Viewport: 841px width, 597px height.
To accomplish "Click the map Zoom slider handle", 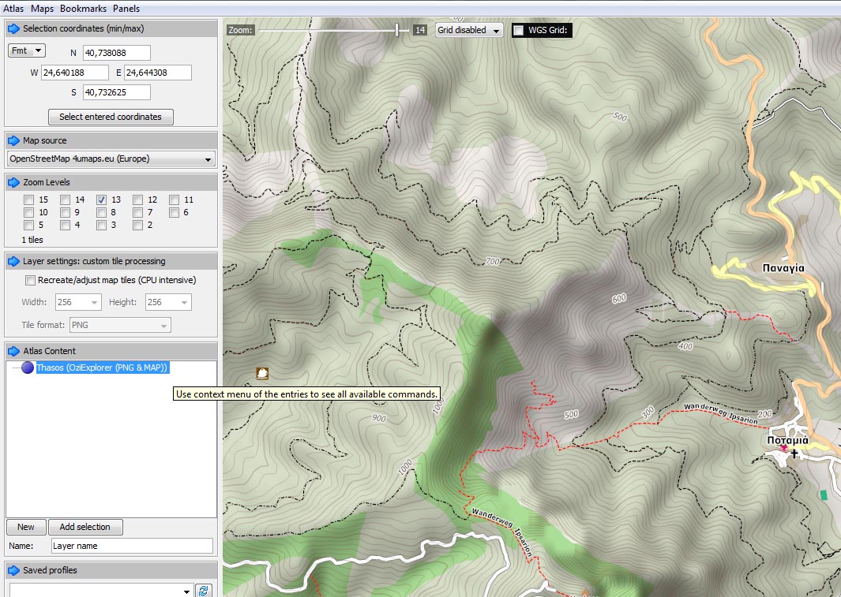I will [x=396, y=30].
